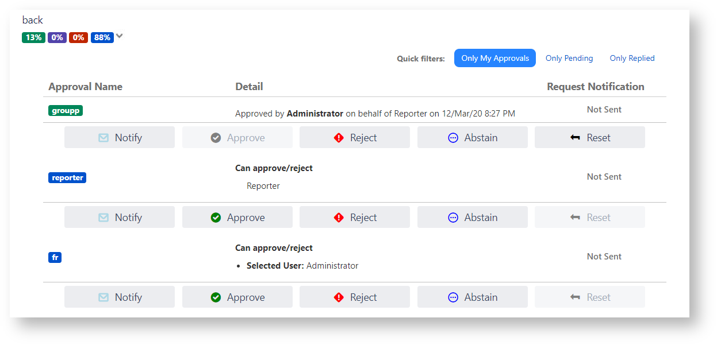Click the green 13% approved badge
717x345 pixels.
[33, 37]
